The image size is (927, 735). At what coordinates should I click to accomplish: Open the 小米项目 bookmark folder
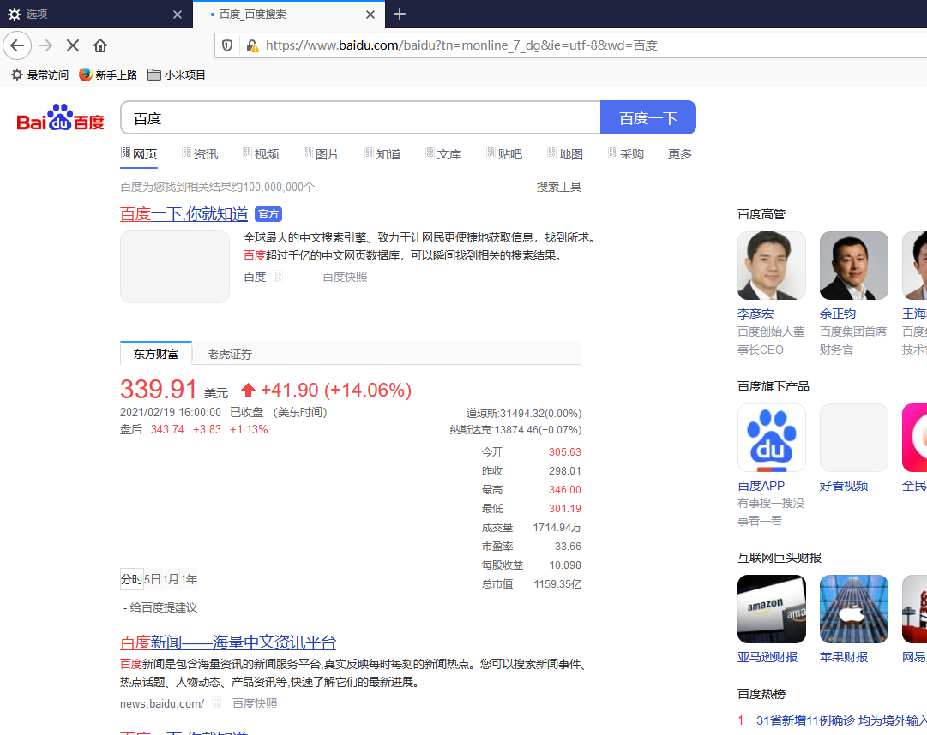176,75
